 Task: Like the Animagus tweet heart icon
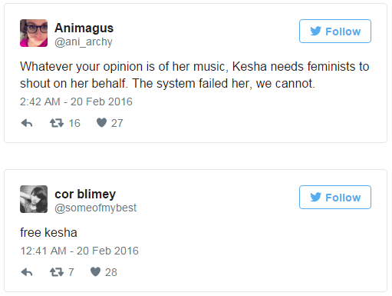[101, 123]
